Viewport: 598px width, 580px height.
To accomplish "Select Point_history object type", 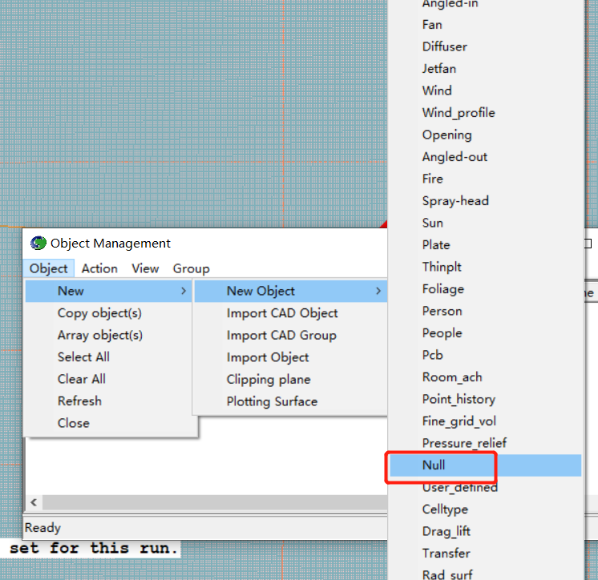I will point(486,399).
